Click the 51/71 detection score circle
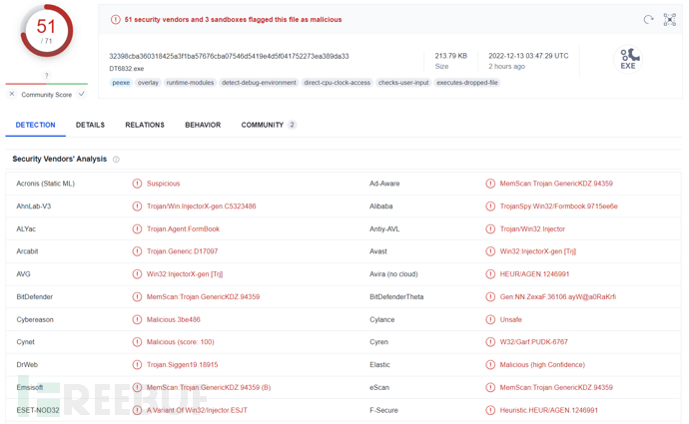 coord(47,31)
